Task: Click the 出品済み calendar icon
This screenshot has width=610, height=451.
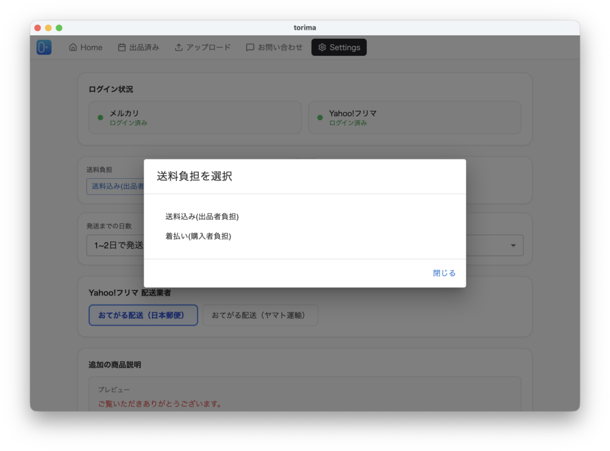Action: pyautogui.click(x=122, y=48)
